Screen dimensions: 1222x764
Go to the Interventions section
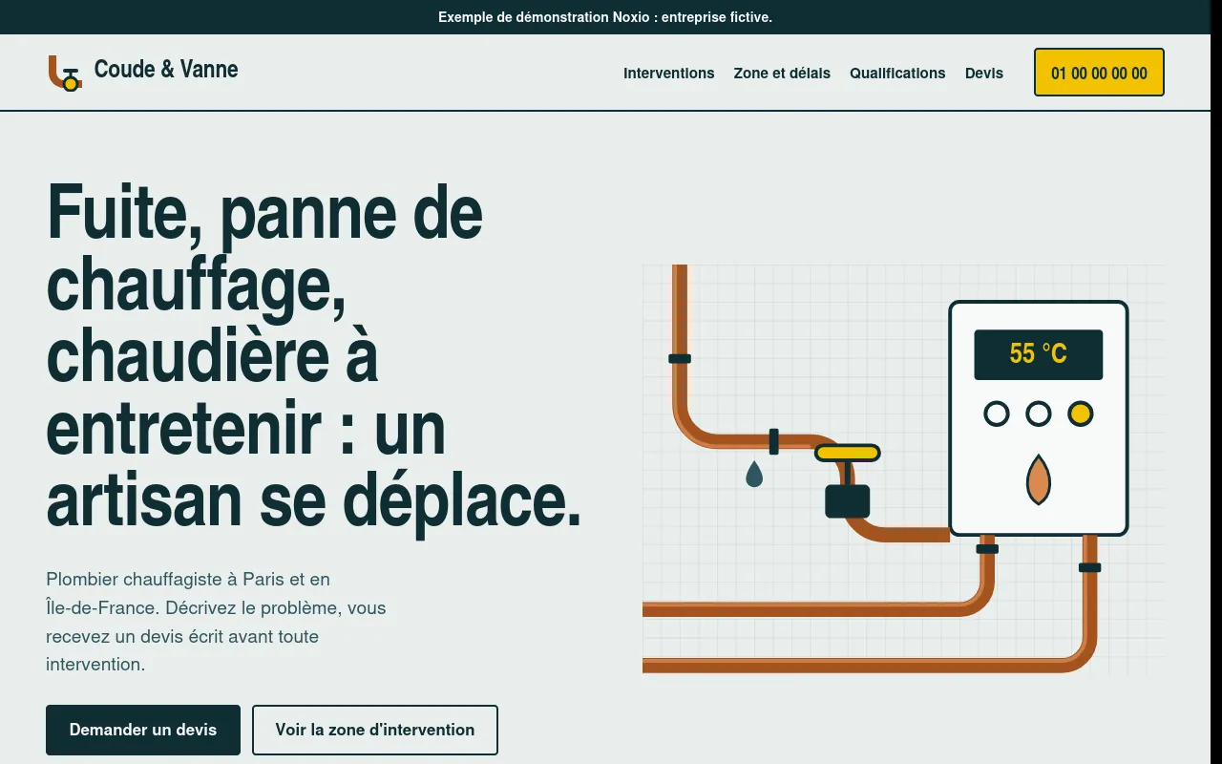[x=668, y=73]
